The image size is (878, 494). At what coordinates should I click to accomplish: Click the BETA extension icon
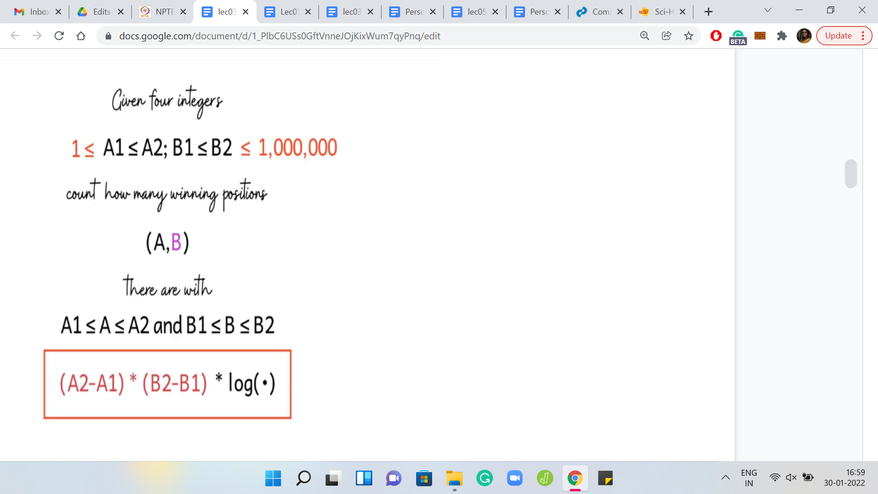click(x=738, y=37)
